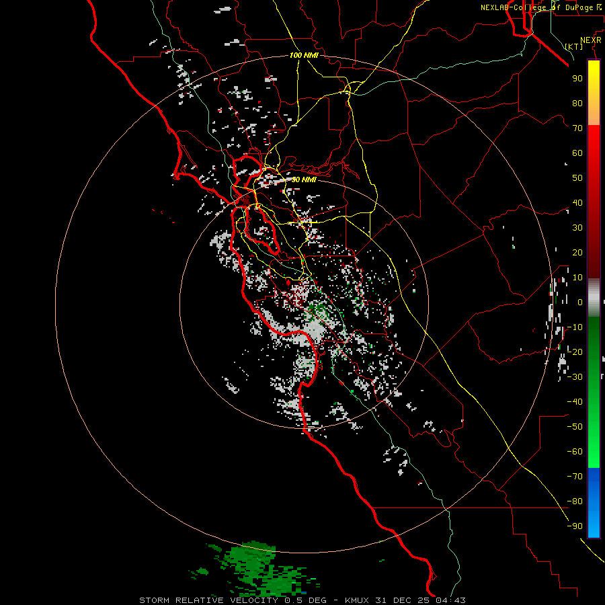Click the "60" scale value
Viewport: 605px width, 605px height.
pos(577,153)
